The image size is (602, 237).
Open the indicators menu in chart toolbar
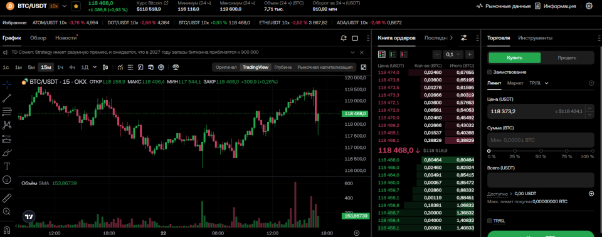coord(120,68)
